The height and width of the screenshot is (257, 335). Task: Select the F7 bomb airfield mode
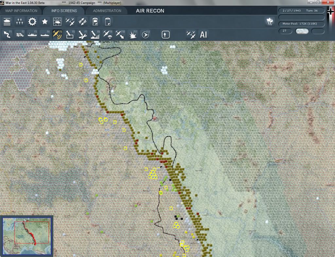pyautogui.click(x=82, y=34)
